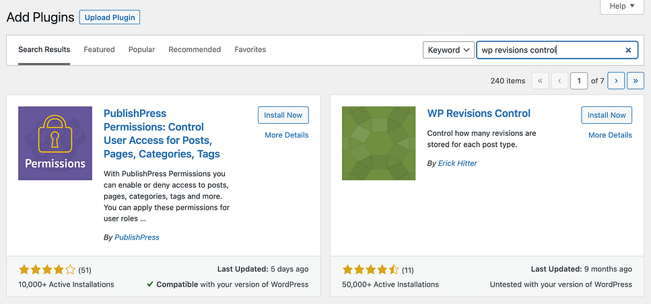The height and width of the screenshot is (304, 651).
Task: Open the Recommended tab
Action: (195, 50)
